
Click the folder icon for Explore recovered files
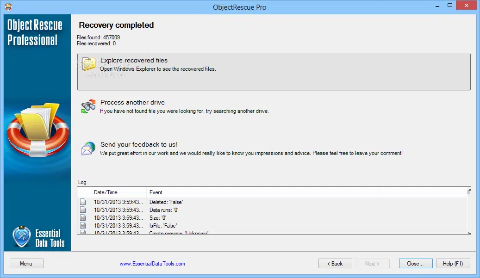click(x=89, y=64)
